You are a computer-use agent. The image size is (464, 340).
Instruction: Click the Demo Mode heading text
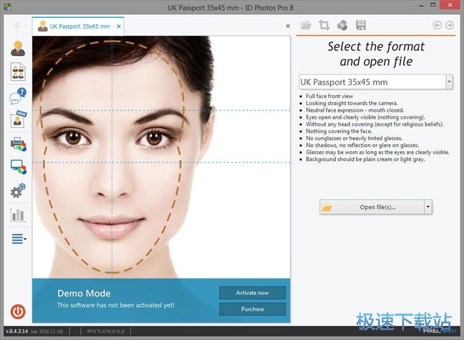pos(84,293)
